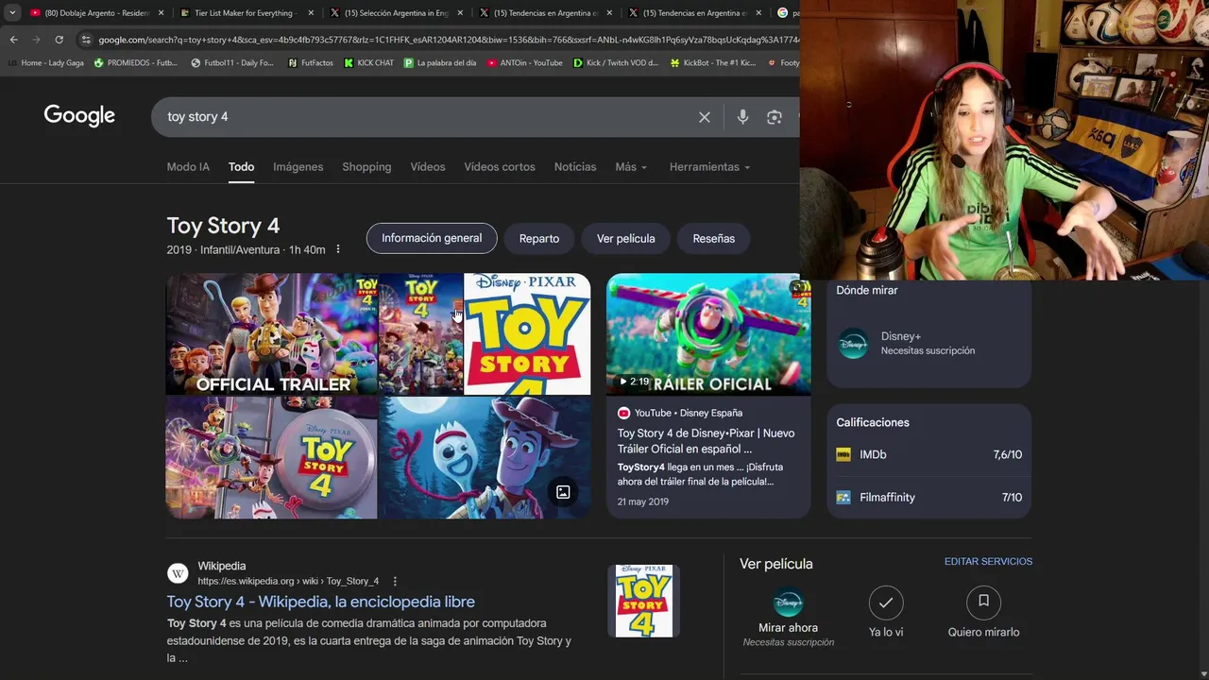Open more options beside 1h 40m

[338, 249]
